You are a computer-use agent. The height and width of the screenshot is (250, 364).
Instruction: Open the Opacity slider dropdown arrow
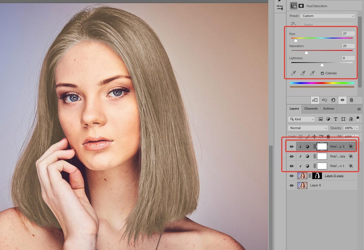coord(357,128)
